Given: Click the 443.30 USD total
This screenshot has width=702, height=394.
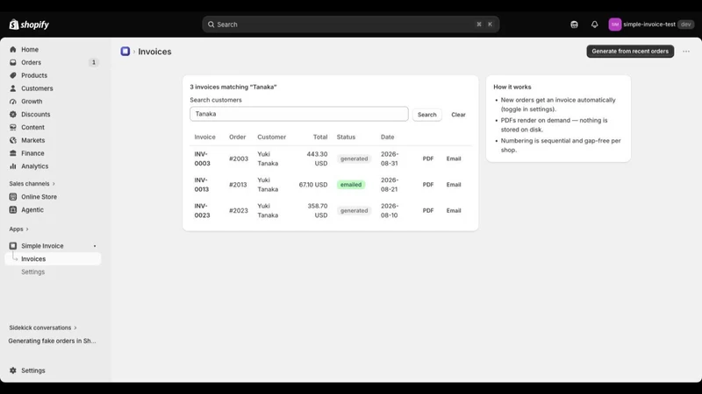Looking at the screenshot, I should click(x=317, y=158).
